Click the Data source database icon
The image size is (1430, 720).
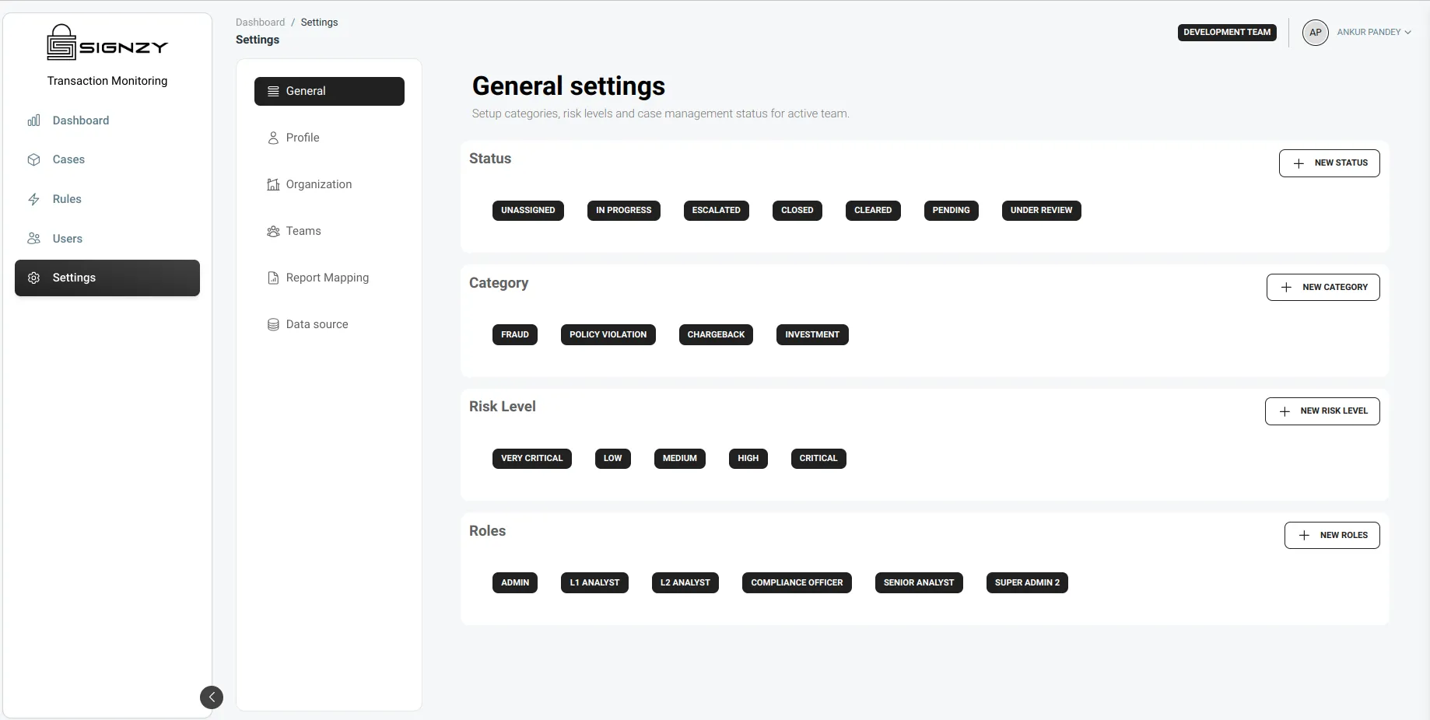point(273,324)
